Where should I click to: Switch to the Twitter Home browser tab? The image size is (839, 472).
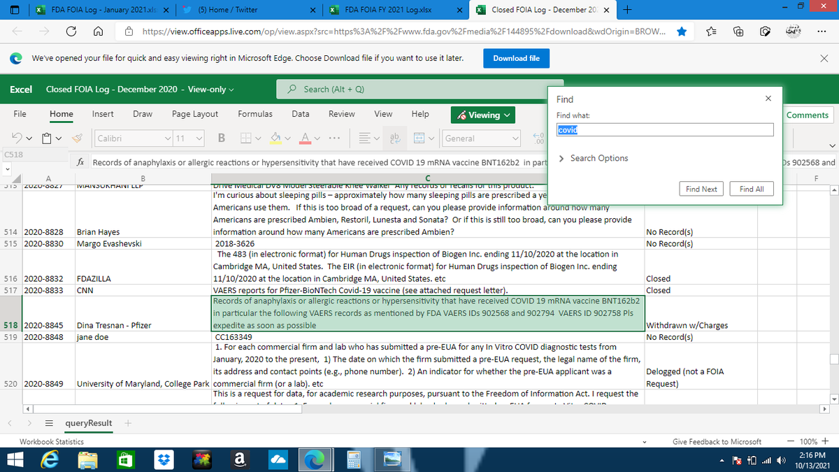coord(248,10)
